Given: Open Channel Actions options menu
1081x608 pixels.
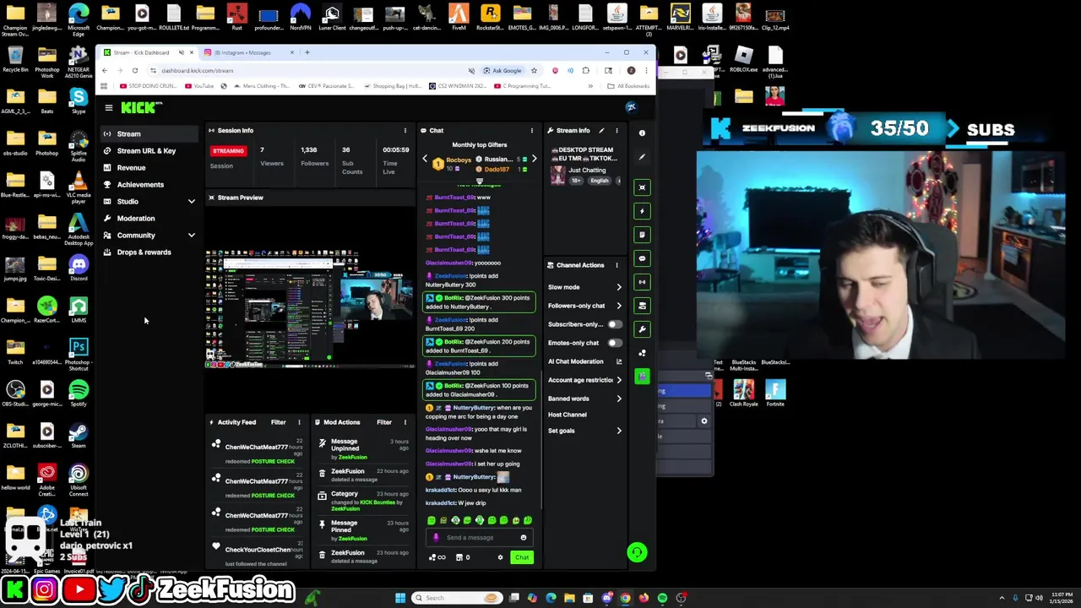Looking at the screenshot, I should click(x=617, y=265).
